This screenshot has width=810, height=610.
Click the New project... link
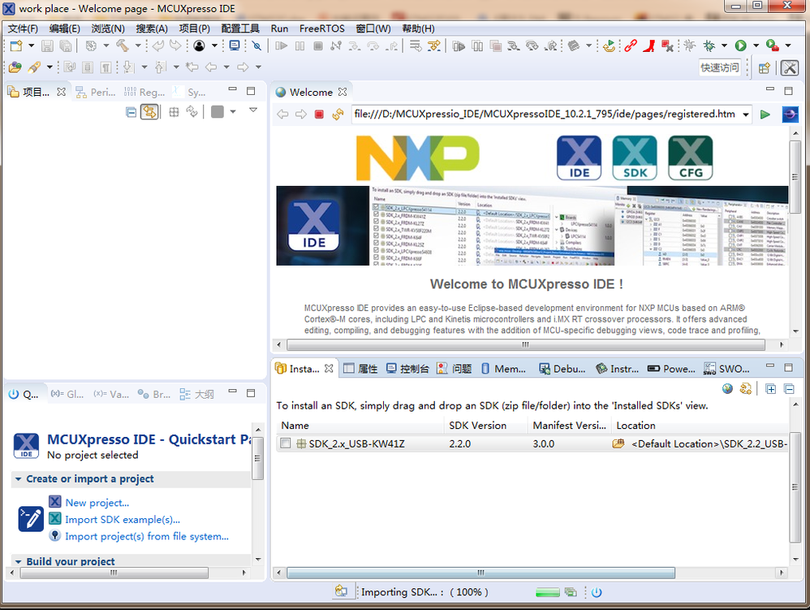click(x=97, y=503)
